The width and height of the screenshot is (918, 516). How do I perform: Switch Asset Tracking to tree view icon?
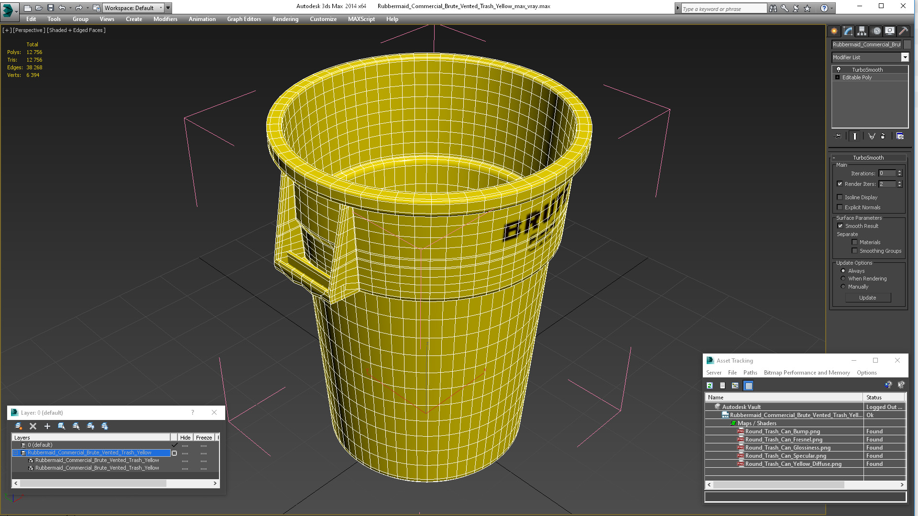735,386
